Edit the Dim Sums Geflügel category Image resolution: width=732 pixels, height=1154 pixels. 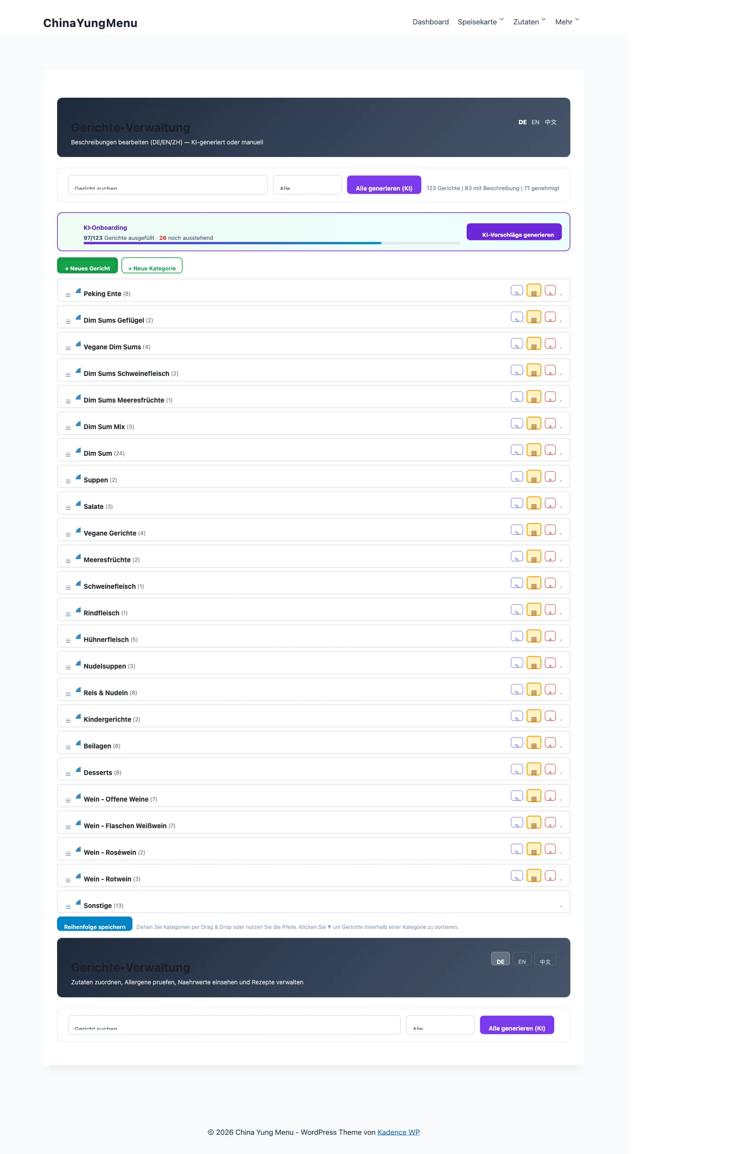pos(517,317)
